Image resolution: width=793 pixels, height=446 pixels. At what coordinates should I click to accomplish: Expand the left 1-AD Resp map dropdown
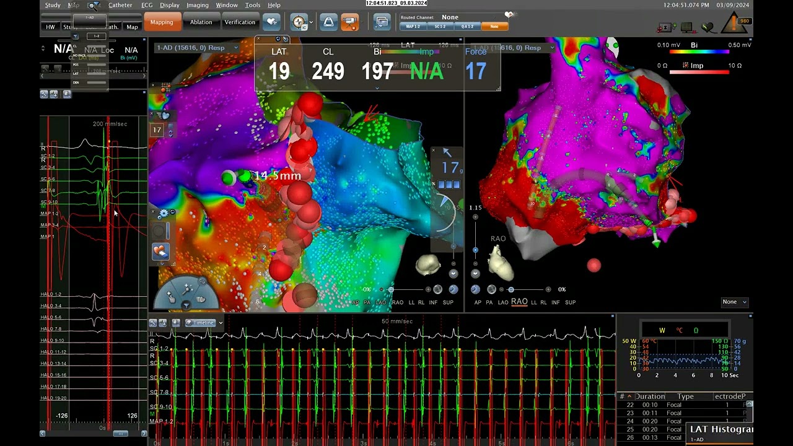point(235,48)
